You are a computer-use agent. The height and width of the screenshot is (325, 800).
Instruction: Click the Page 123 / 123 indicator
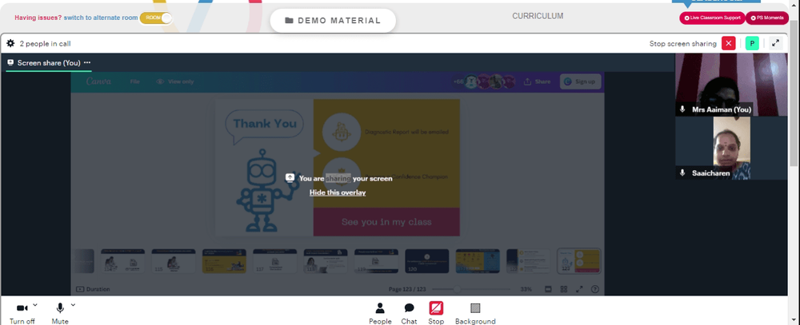tap(407, 289)
